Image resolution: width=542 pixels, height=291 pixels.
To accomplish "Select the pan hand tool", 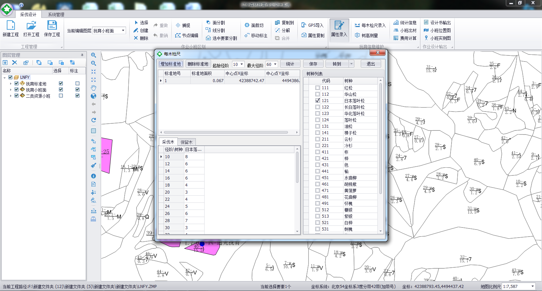I will [x=93, y=88].
